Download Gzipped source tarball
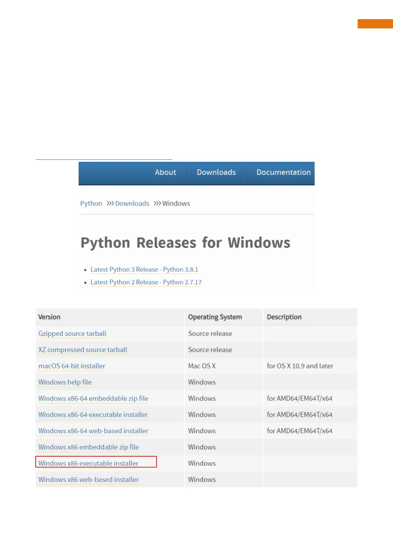The width and height of the screenshot is (393, 556). point(72,333)
